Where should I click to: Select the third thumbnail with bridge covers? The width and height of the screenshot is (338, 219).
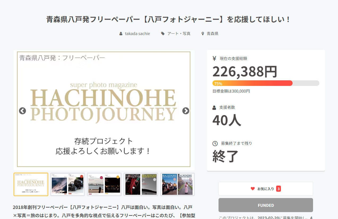(104, 184)
